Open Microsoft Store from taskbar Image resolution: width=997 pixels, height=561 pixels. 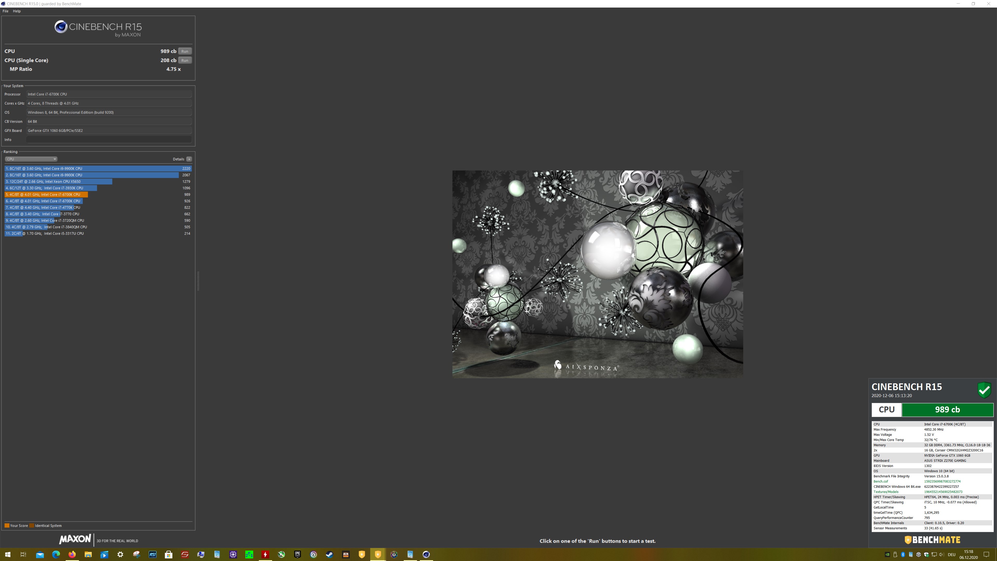pyautogui.click(x=169, y=555)
